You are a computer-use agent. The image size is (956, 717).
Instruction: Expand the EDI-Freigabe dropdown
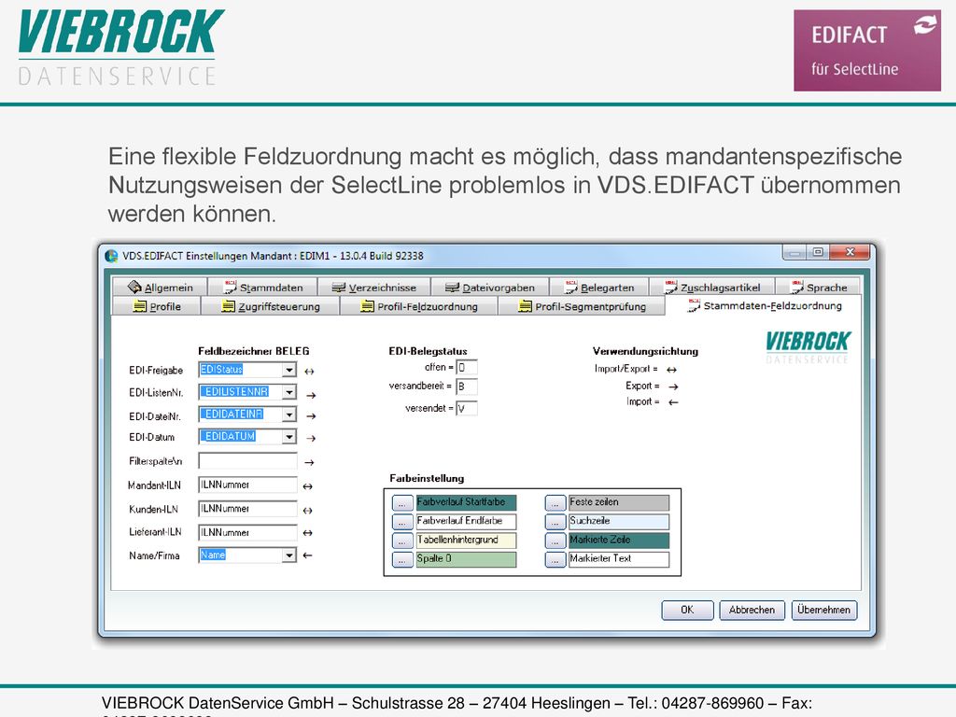289,370
